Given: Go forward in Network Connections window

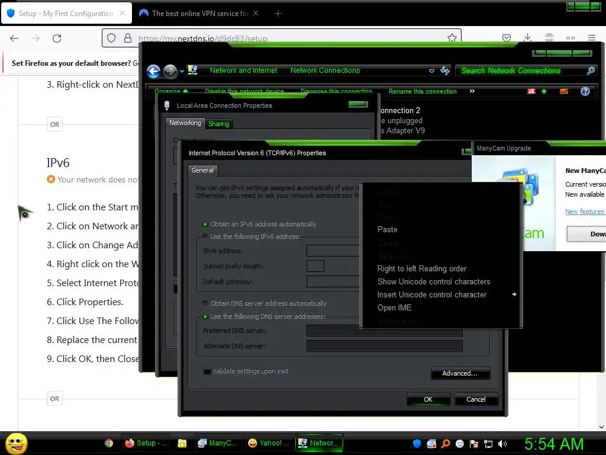Looking at the screenshot, I should [170, 71].
